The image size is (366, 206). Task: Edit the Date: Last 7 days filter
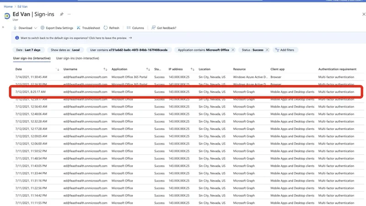28,50
